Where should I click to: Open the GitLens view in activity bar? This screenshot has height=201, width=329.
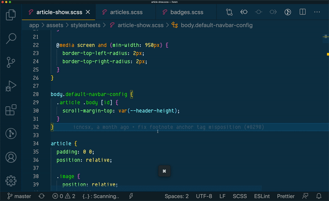coord(11,133)
